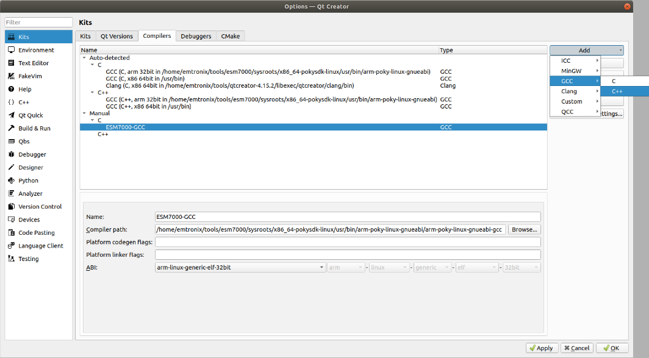
Task: Click the Platform linker flags field
Action: [348, 254]
